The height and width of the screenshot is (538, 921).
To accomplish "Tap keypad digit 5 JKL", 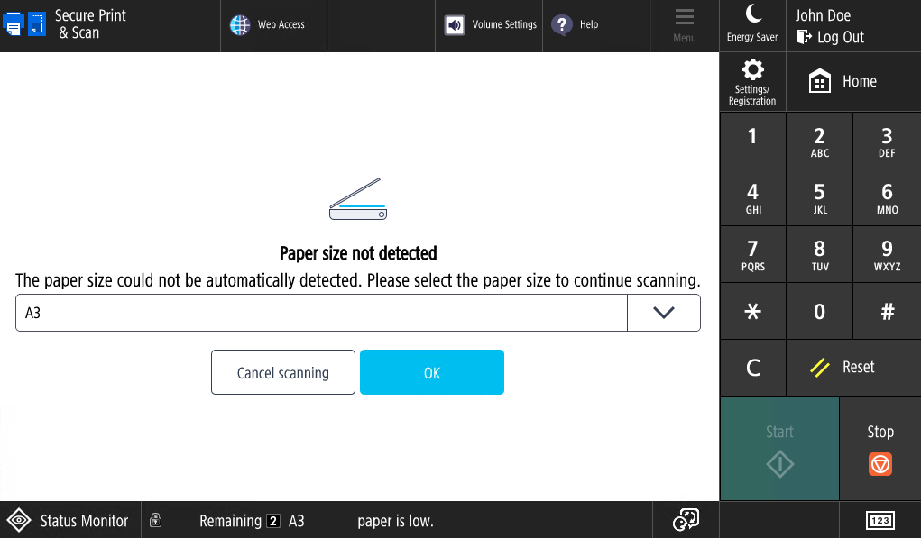I will (x=819, y=197).
